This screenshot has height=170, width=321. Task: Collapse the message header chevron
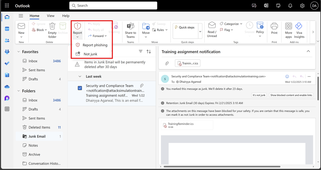point(308,51)
